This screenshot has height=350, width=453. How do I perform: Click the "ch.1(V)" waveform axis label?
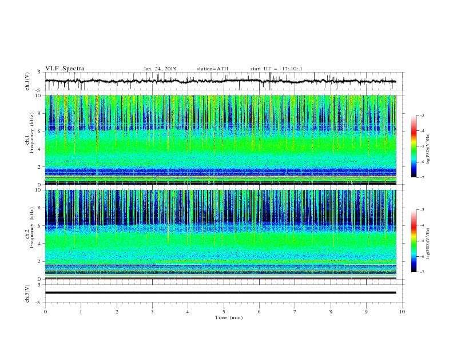(27, 81)
